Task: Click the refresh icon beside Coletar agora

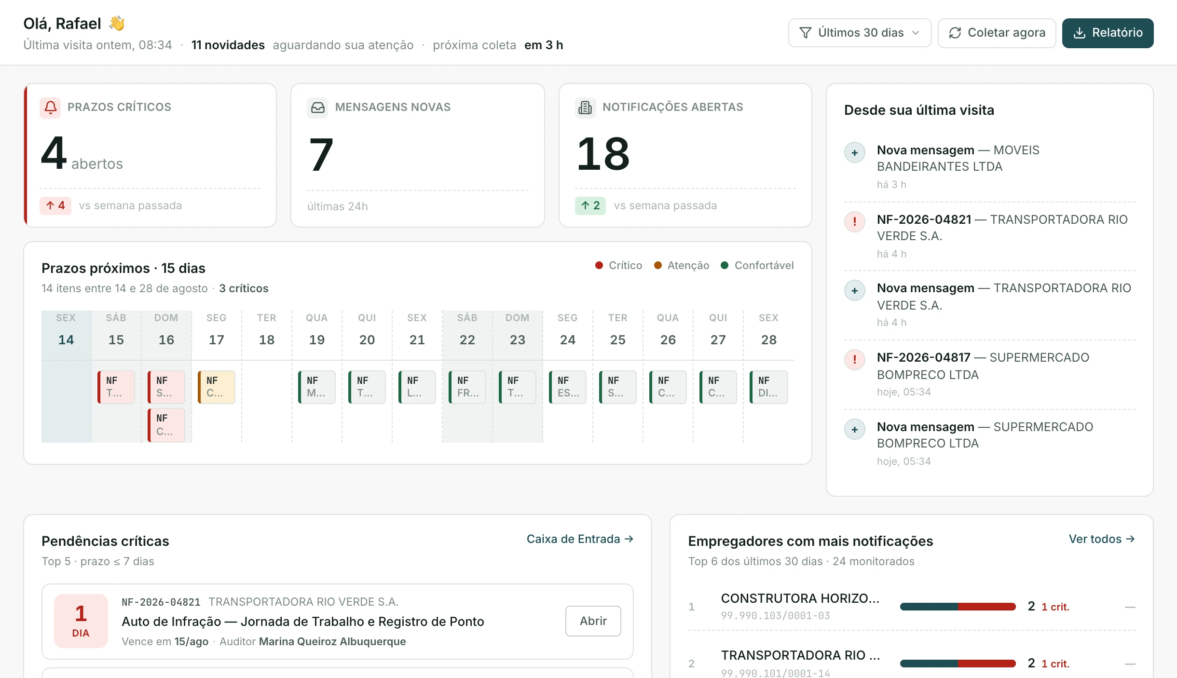Action: click(955, 33)
